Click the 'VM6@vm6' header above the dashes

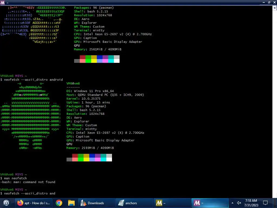coord(73,83)
